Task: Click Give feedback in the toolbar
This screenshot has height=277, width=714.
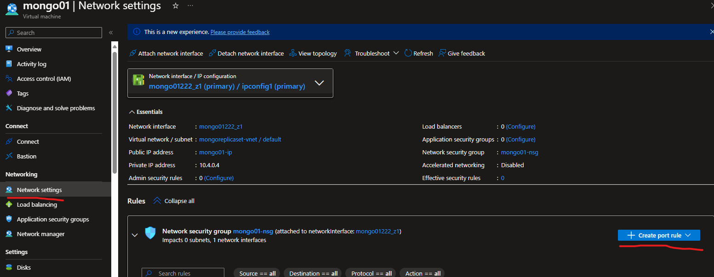Action: click(462, 53)
